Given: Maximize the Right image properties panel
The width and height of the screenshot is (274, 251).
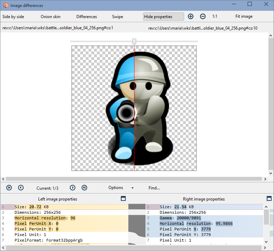Looking at the screenshot, I should [269, 198].
